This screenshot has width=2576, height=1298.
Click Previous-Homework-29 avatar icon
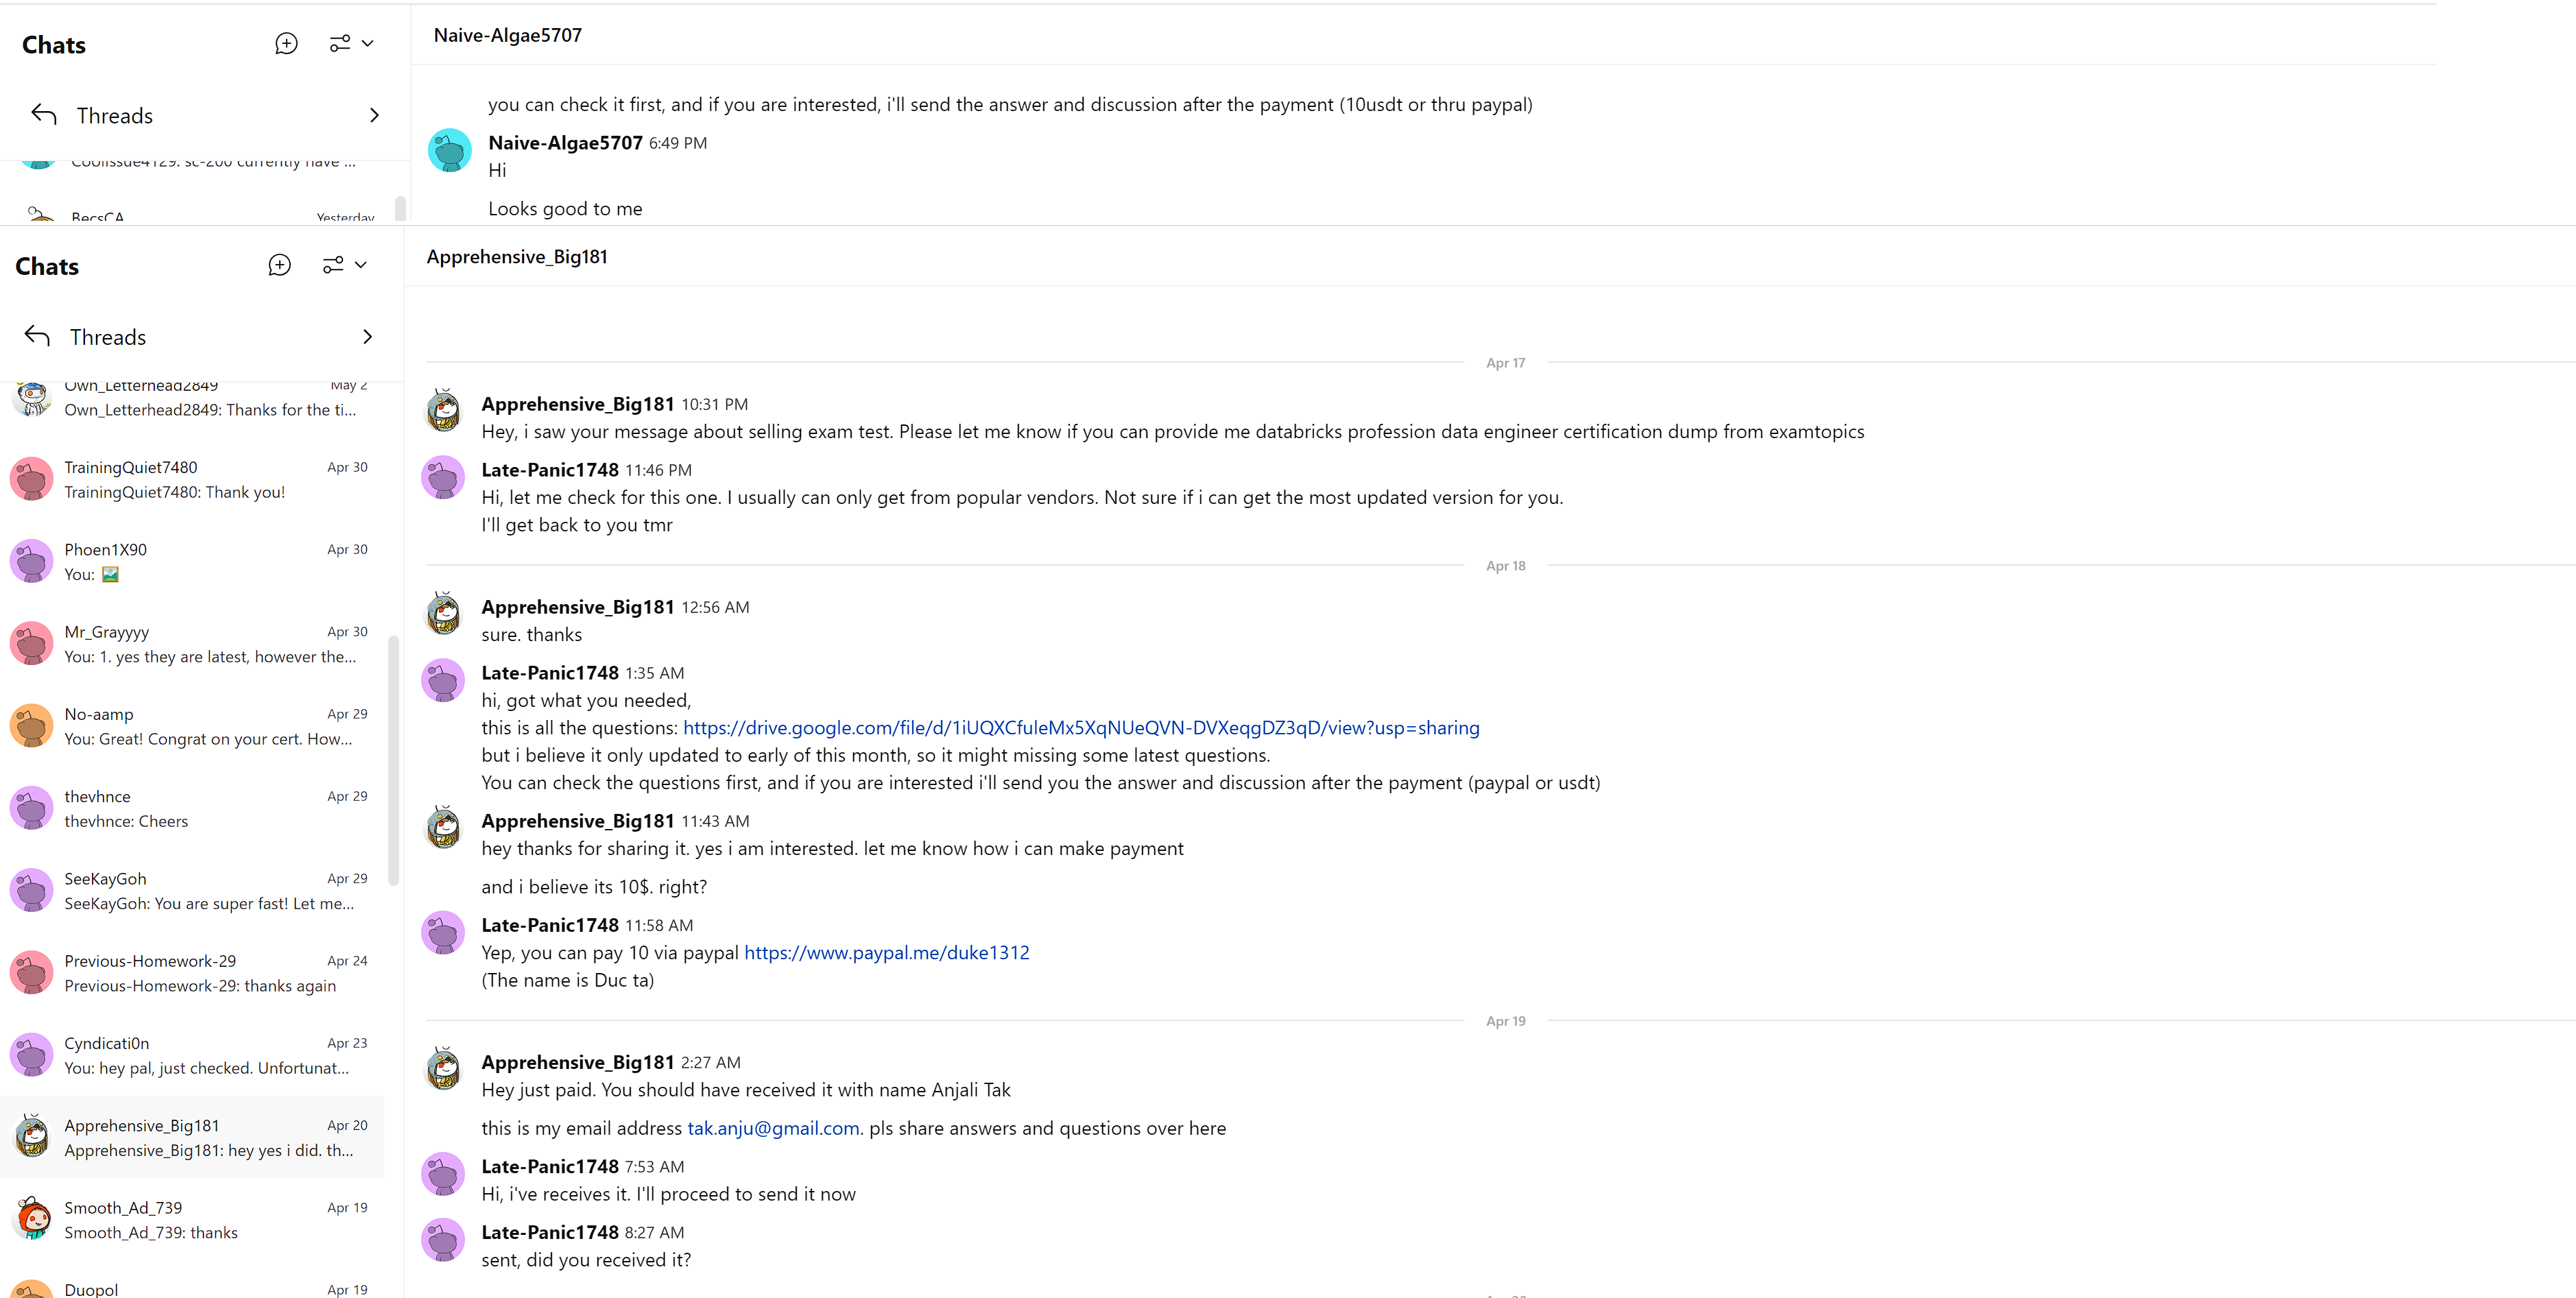coord(32,973)
